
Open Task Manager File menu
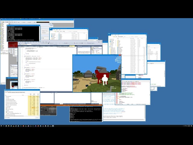[5, 91]
